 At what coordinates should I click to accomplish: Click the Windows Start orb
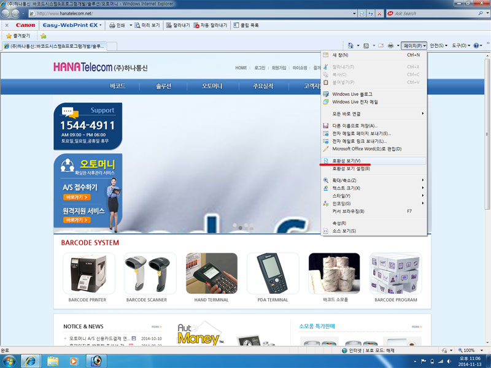tap(9, 361)
